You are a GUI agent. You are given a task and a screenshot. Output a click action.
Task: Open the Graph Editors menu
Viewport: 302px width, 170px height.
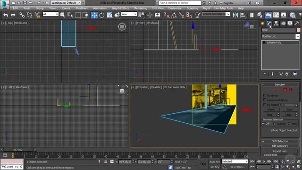point(120,8)
